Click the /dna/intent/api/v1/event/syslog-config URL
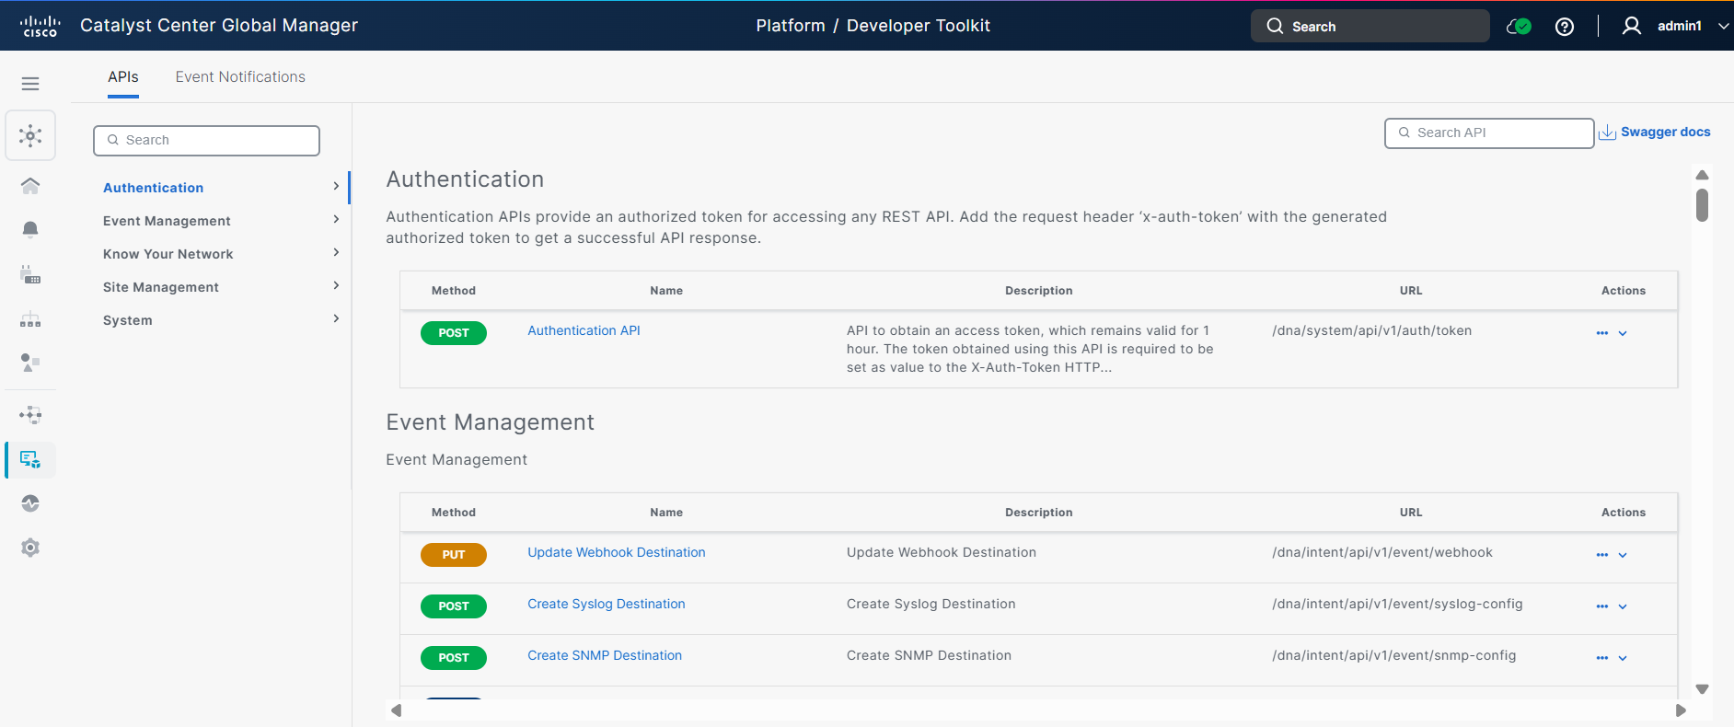The height and width of the screenshot is (727, 1734). point(1397,604)
